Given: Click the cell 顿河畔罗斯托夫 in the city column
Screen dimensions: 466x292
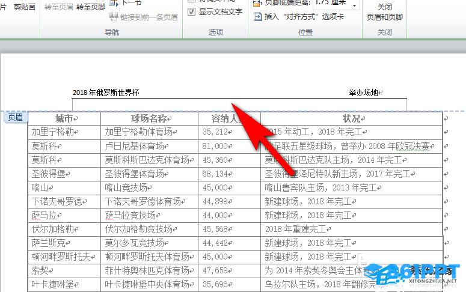Looking at the screenshot, I should point(64,257).
